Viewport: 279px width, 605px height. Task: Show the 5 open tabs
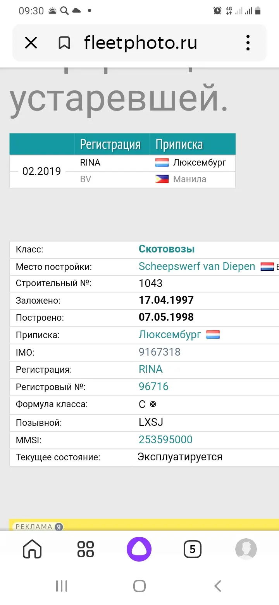tap(193, 549)
